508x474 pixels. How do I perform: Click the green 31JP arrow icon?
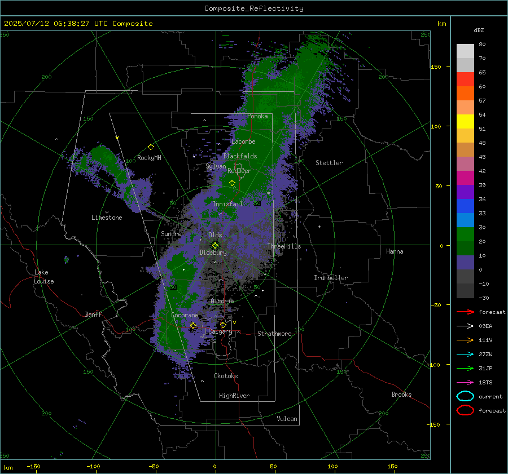(465, 368)
